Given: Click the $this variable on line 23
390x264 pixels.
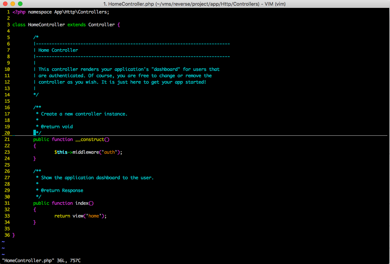Looking at the screenshot, I should coord(61,152).
